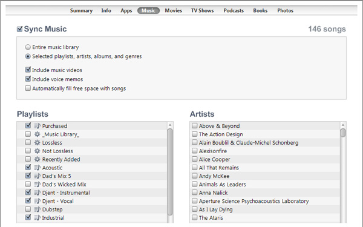Click the gear icon beside Recently Added
Viewport: 363px width, 227px height.
tap(38, 159)
